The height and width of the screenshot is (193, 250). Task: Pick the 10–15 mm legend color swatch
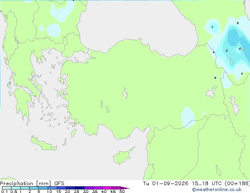52,188
